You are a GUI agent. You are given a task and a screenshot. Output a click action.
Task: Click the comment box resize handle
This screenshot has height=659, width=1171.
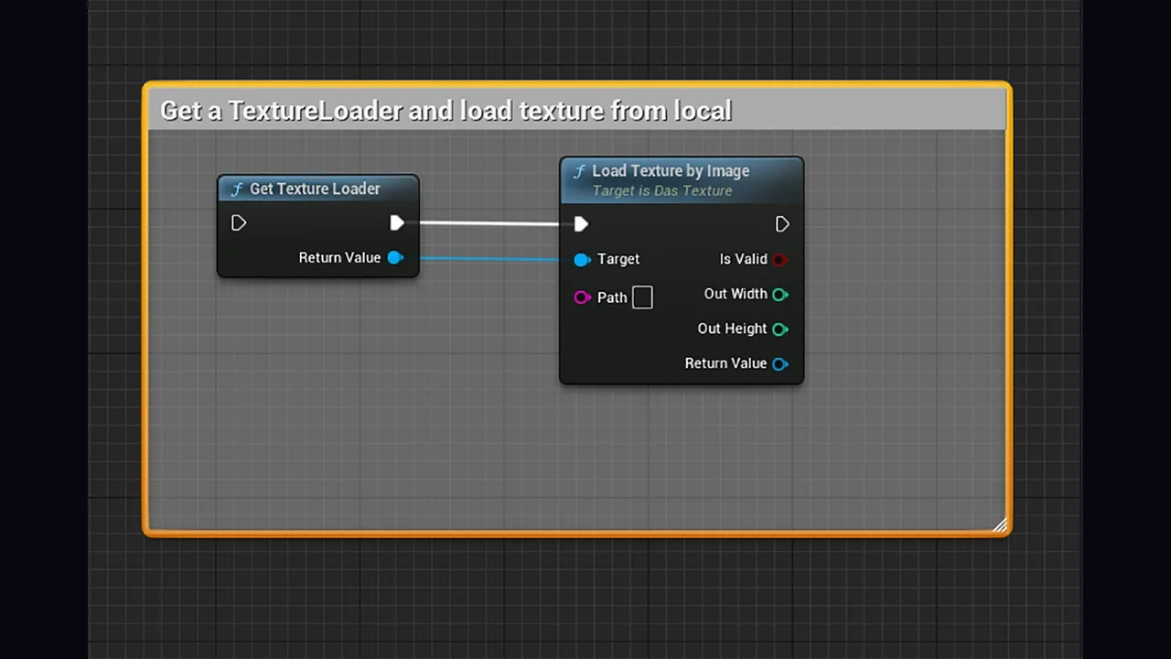pos(1000,525)
